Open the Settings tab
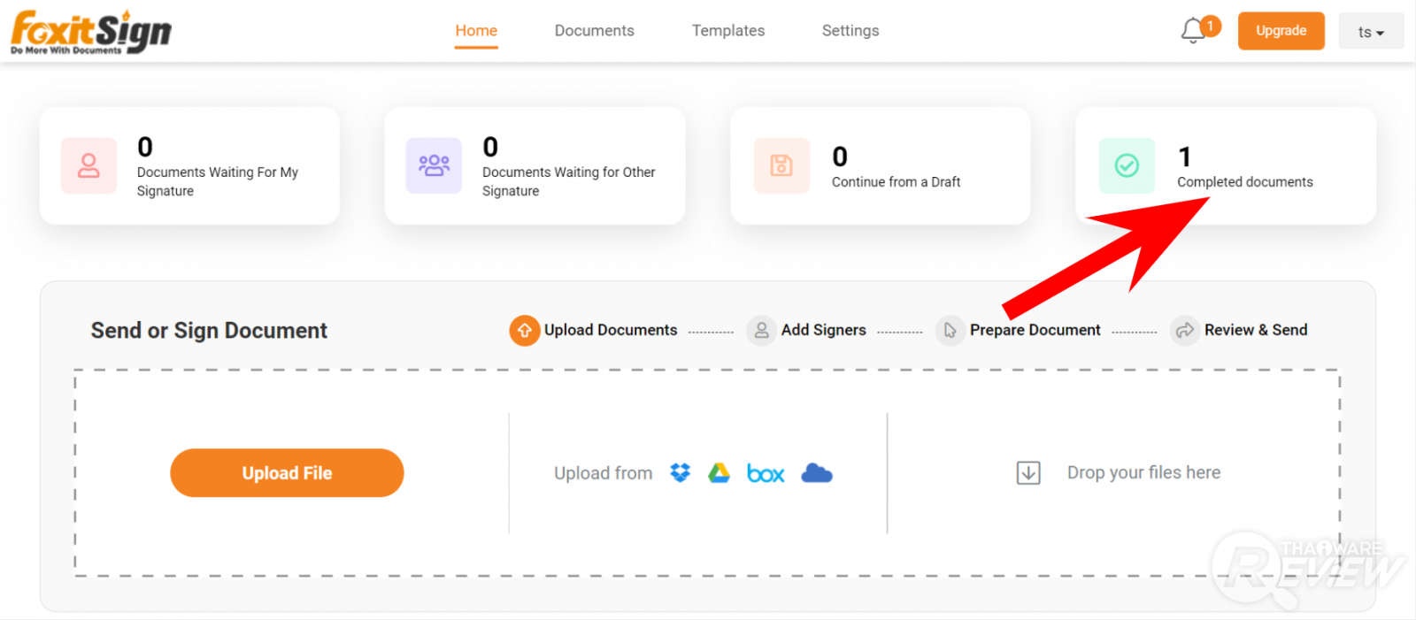The width and height of the screenshot is (1416, 620). click(x=850, y=31)
